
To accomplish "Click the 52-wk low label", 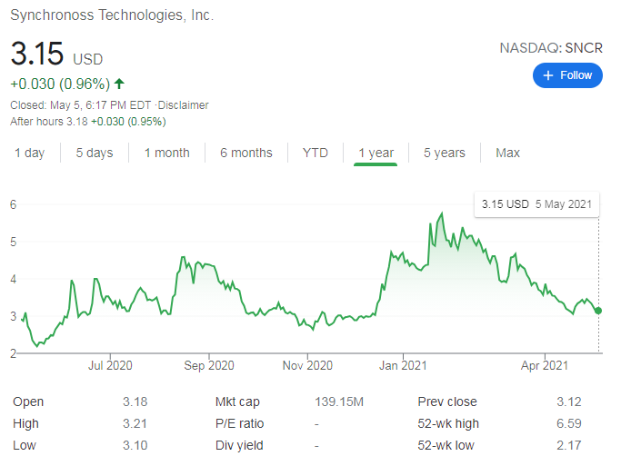I will pos(446,445).
